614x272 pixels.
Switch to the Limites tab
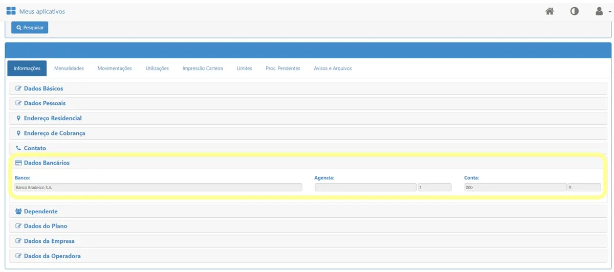coord(244,69)
